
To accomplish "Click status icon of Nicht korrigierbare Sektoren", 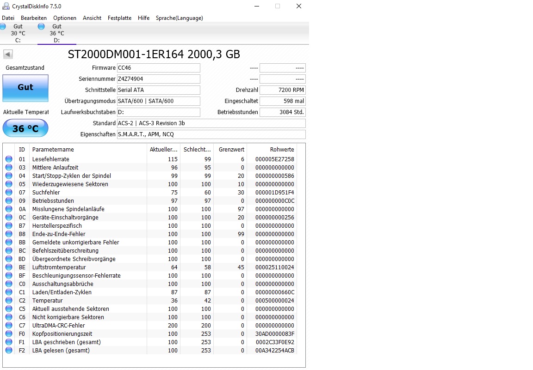I will pos(9,317).
